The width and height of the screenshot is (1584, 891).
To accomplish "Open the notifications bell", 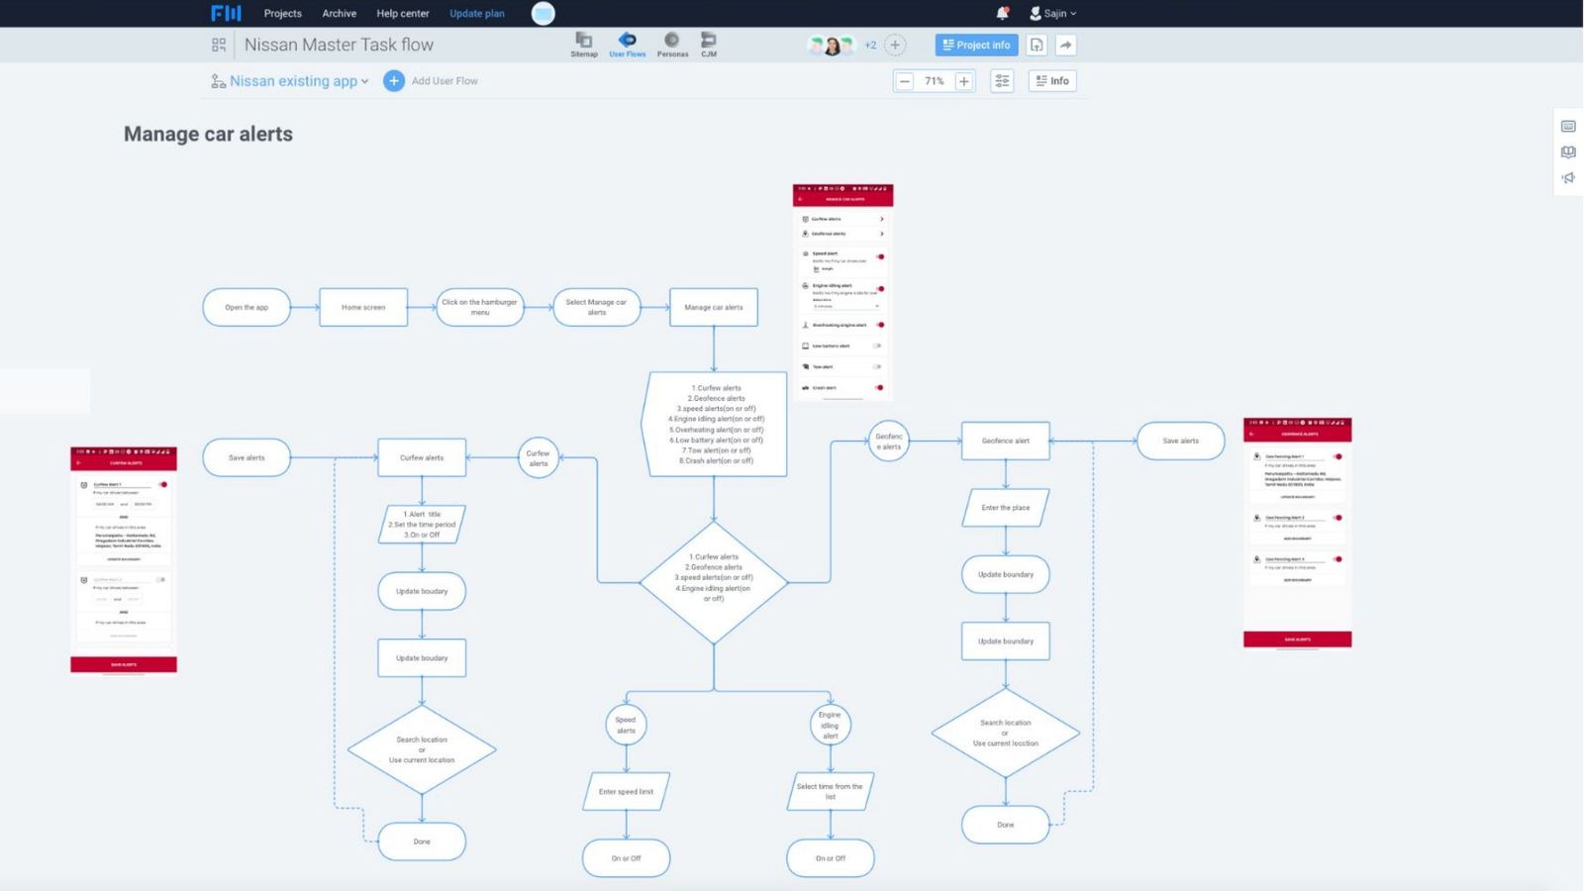I will pos(1002,13).
